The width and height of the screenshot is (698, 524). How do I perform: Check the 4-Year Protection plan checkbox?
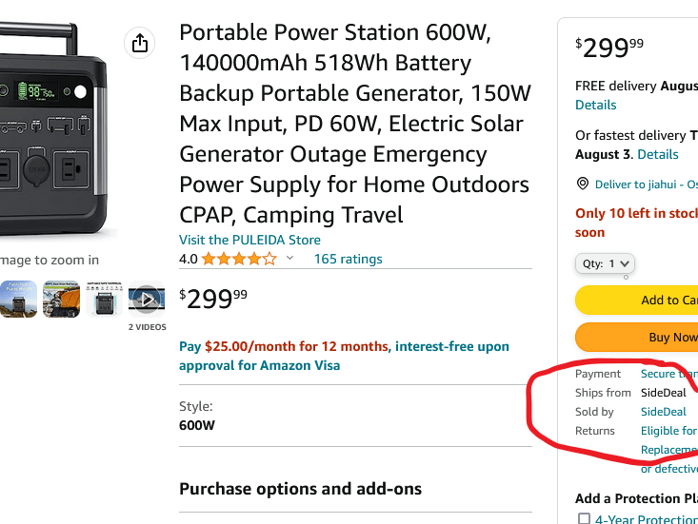[x=583, y=519]
